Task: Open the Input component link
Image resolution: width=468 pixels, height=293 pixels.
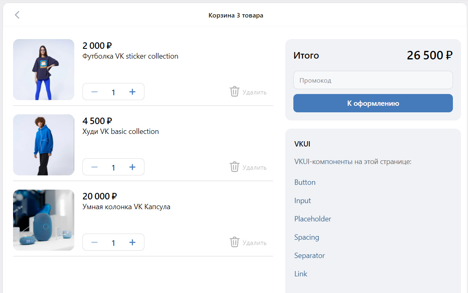Action: click(302, 201)
